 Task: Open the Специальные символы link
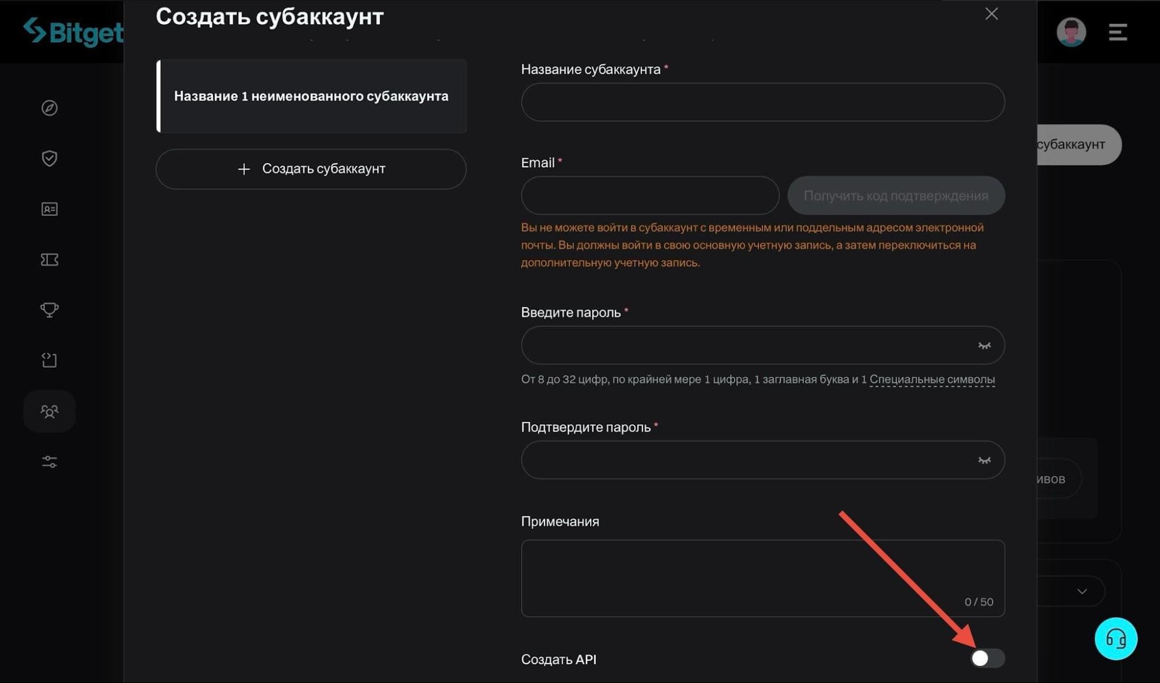click(x=932, y=380)
